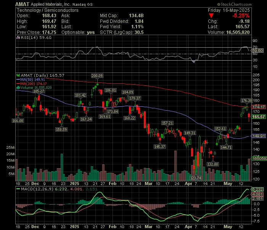Viewport: 267px width, 230px height.
Task: Click the Open value 168.43
Action: coord(49,16)
